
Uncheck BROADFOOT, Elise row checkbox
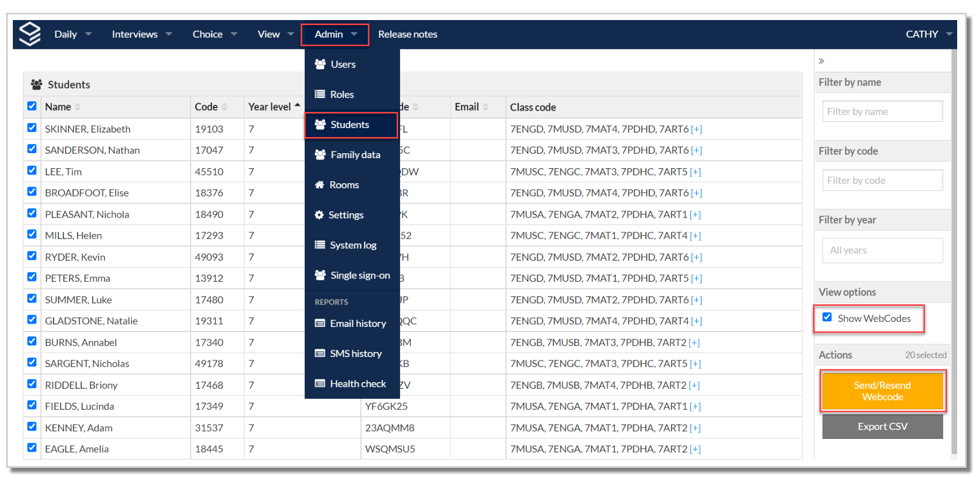click(32, 192)
